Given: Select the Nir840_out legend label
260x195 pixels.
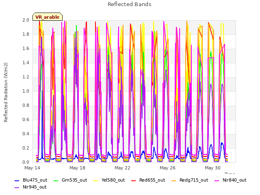Looking at the screenshot, I should click(234, 180).
